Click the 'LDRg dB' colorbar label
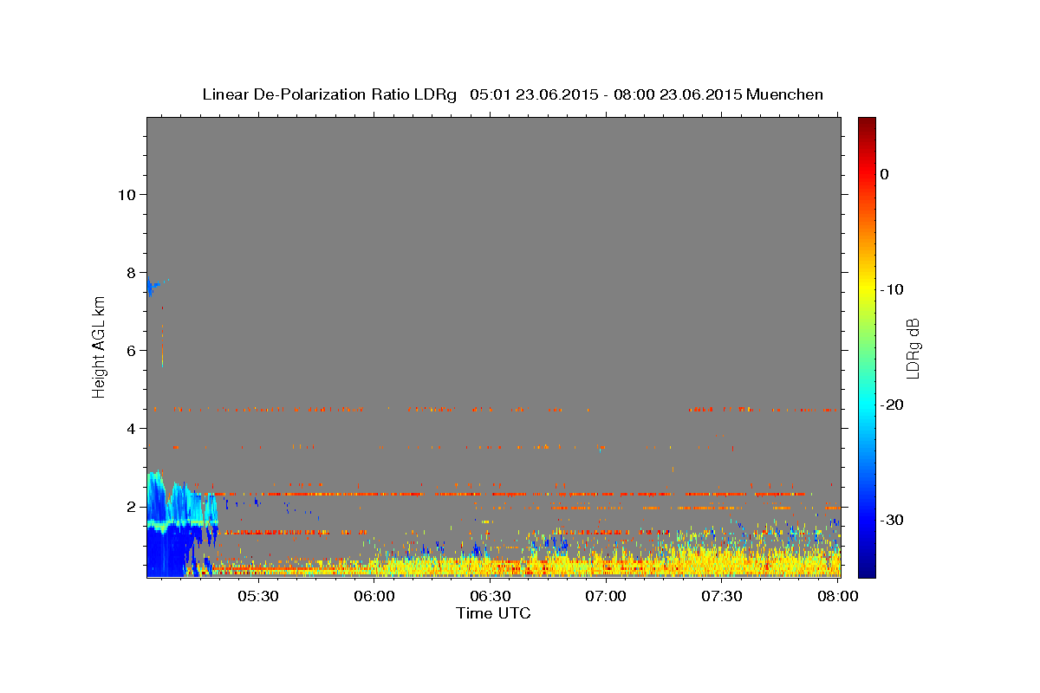The image size is (1040, 693). 912,347
